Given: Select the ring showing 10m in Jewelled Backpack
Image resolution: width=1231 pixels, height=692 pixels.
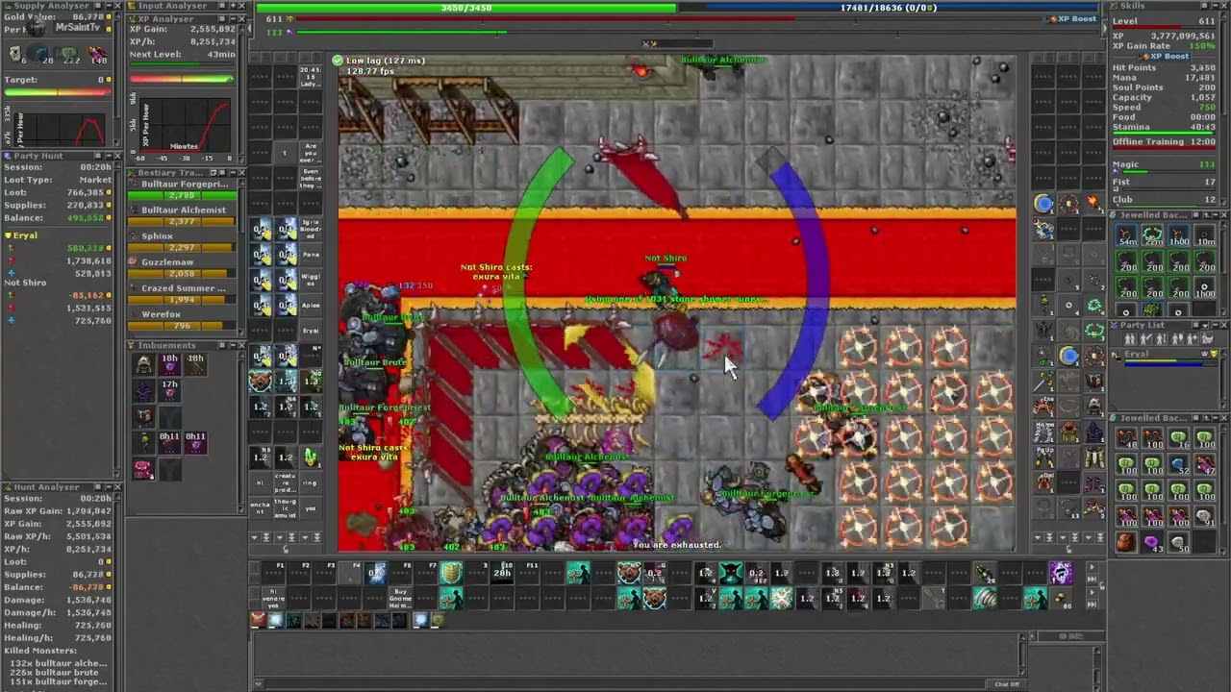Looking at the screenshot, I should [x=1205, y=235].
